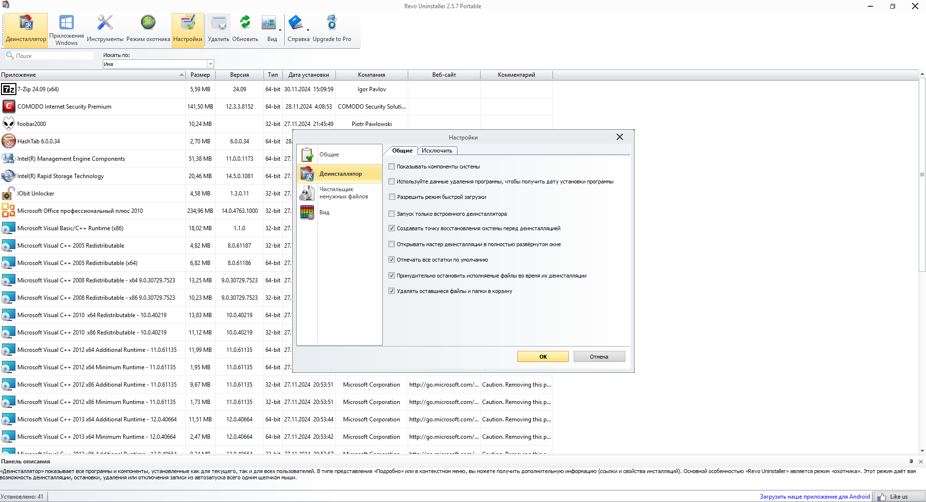The height and width of the screenshot is (502, 926).
Task: Uncheck Удалять оставшиеся файлы в корзину
Action: pyautogui.click(x=392, y=291)
